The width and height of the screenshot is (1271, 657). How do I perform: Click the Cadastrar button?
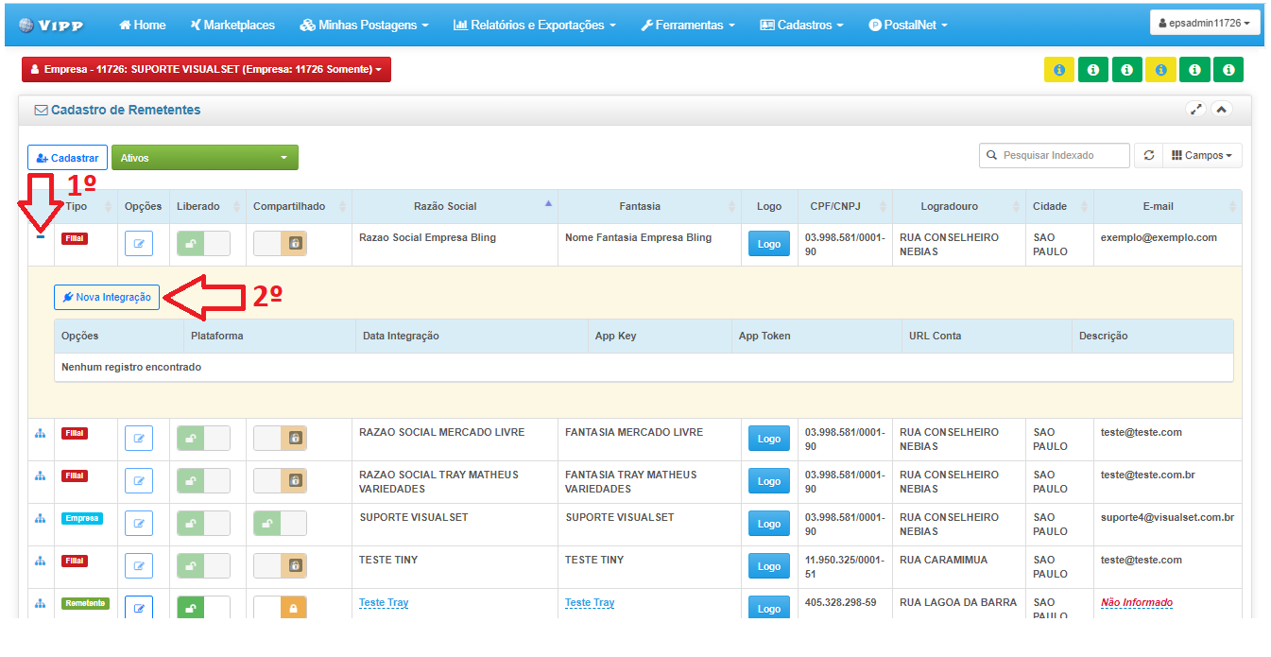tap(67, 158)
